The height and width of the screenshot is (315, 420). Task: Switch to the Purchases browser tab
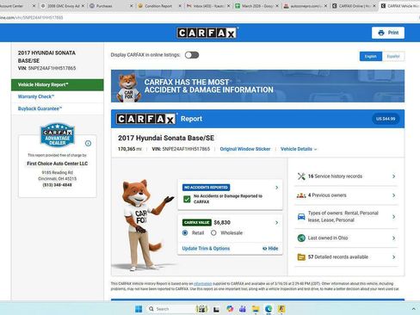click(110, 6)
